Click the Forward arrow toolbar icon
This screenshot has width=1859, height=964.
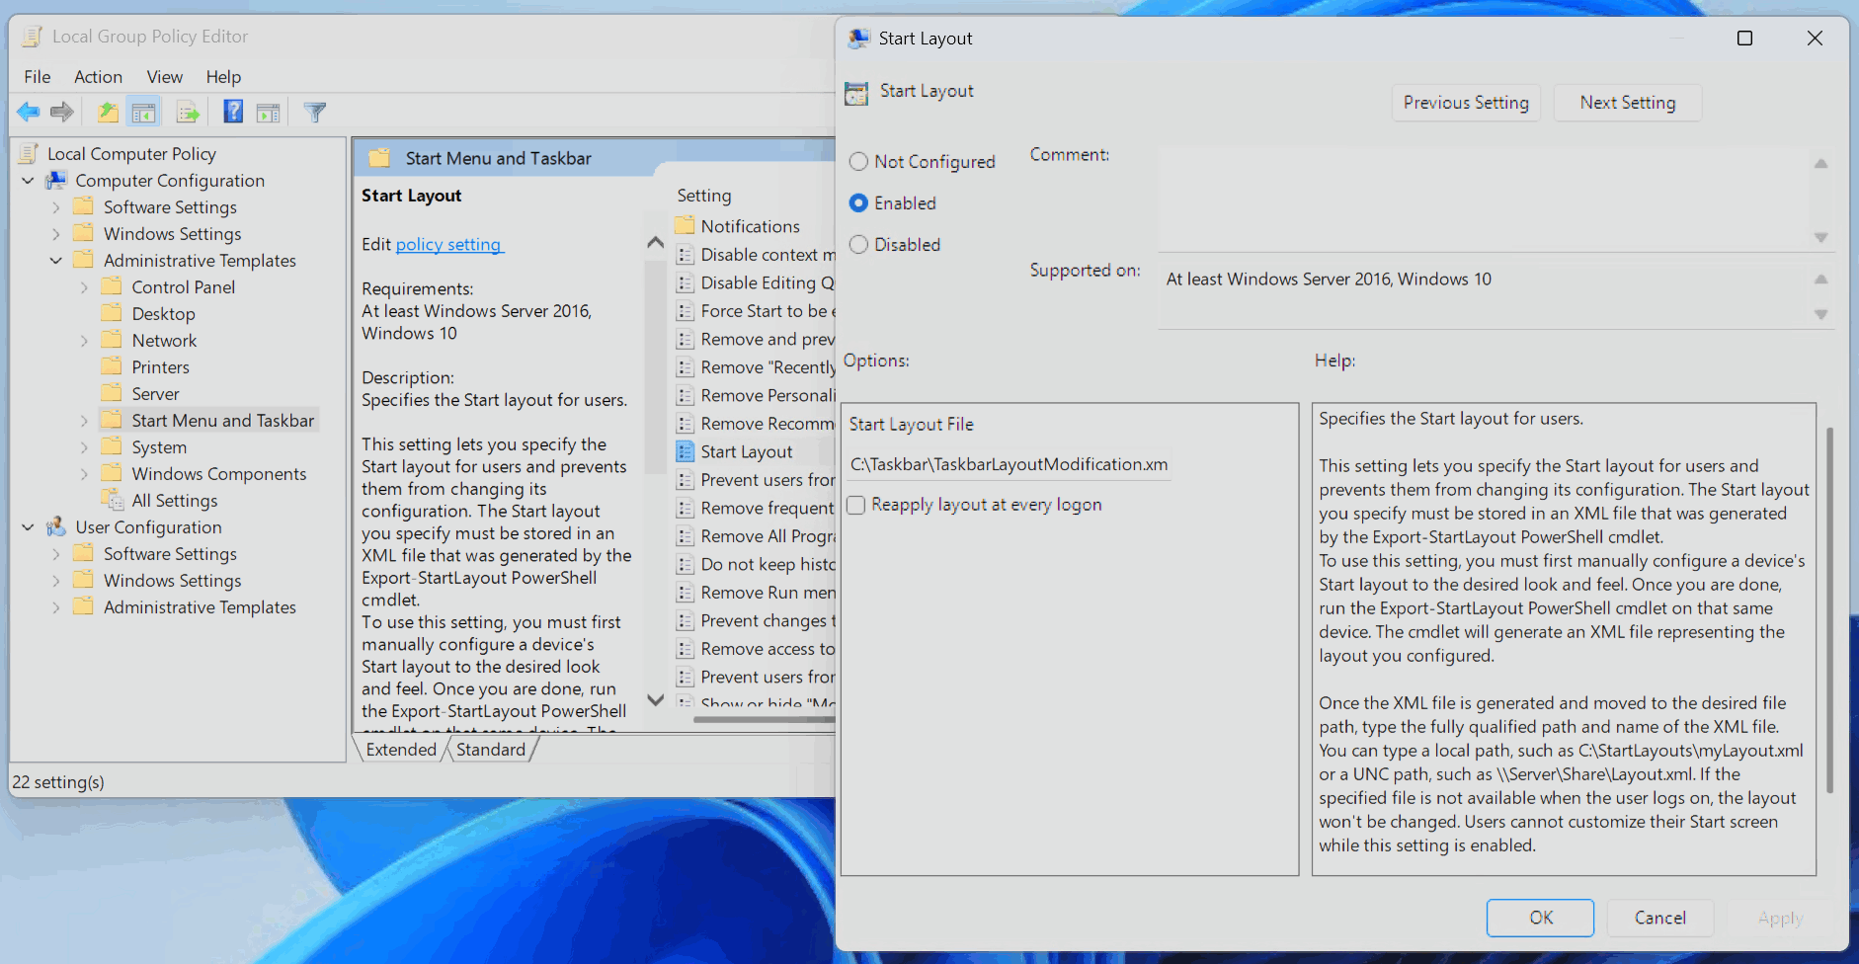[x=62, y=113]
